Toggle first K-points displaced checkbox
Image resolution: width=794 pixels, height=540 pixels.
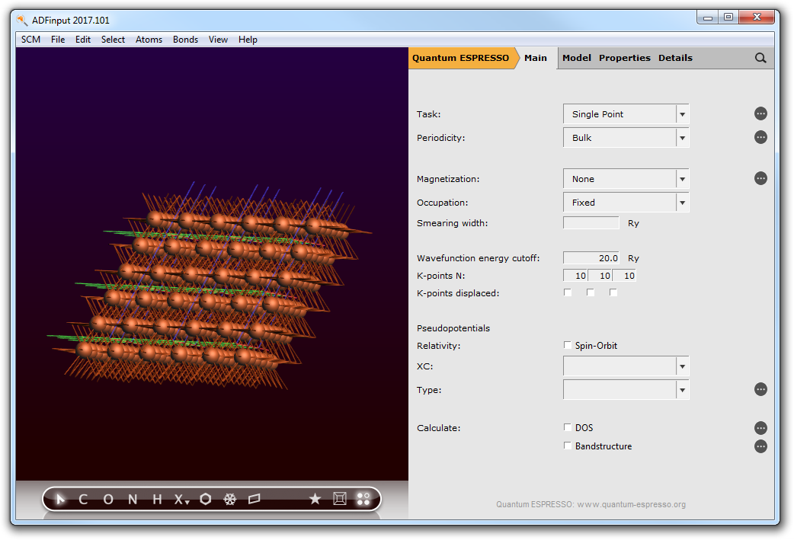point(568,292)
